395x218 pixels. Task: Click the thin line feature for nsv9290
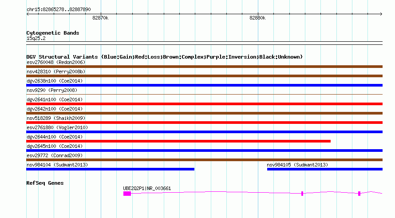click(204, 95)
